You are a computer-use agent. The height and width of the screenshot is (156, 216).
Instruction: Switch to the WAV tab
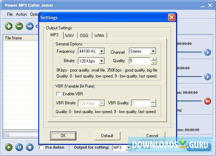pos(69,35)
